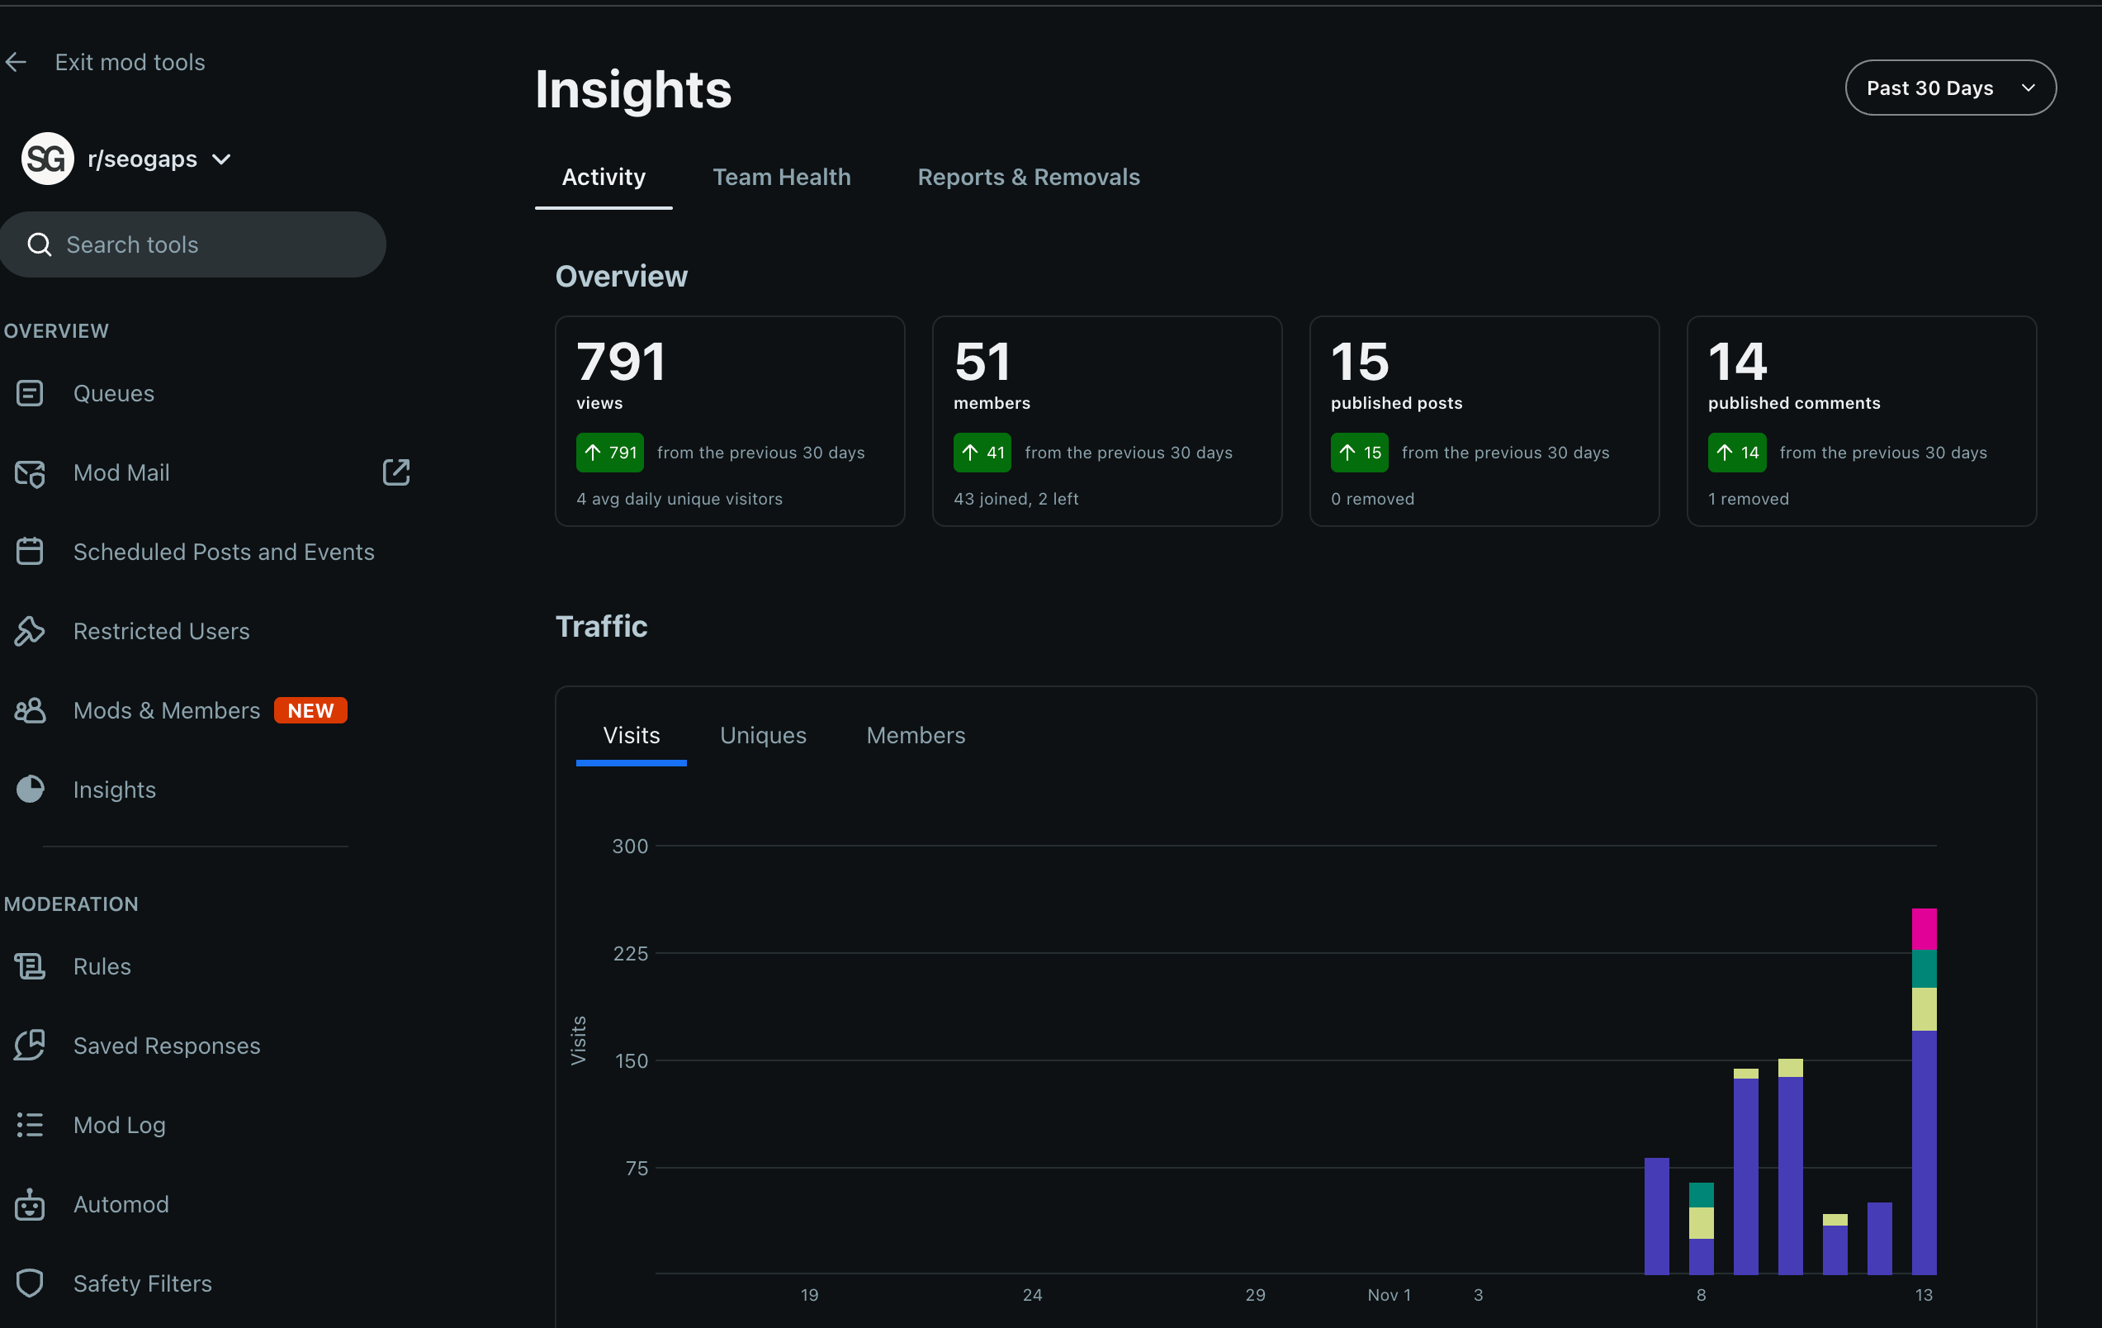Open the Automod robot icon

[30, 1204]
